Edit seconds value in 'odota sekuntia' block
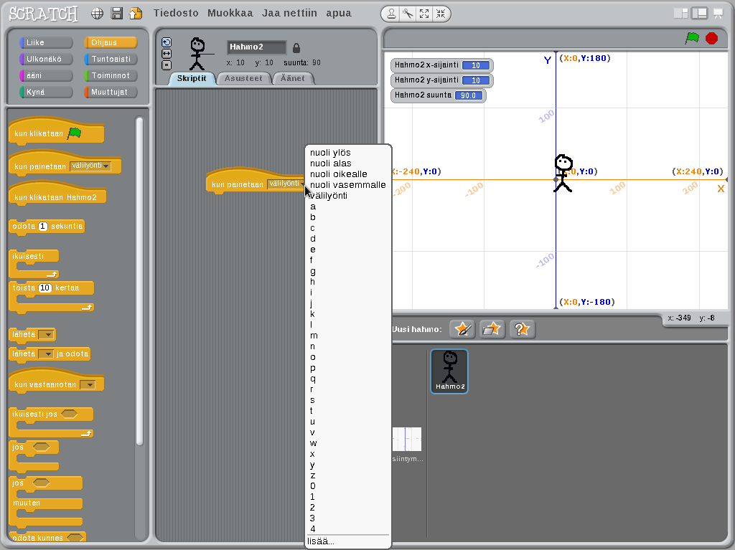 tap(43, 227)
